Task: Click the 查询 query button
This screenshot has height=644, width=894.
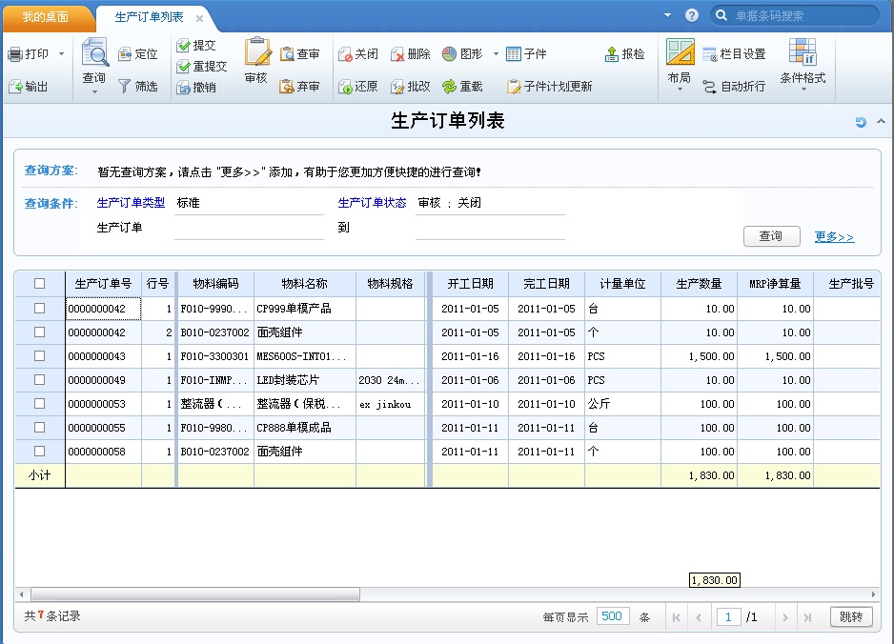Action: click(x=771, y=236)
